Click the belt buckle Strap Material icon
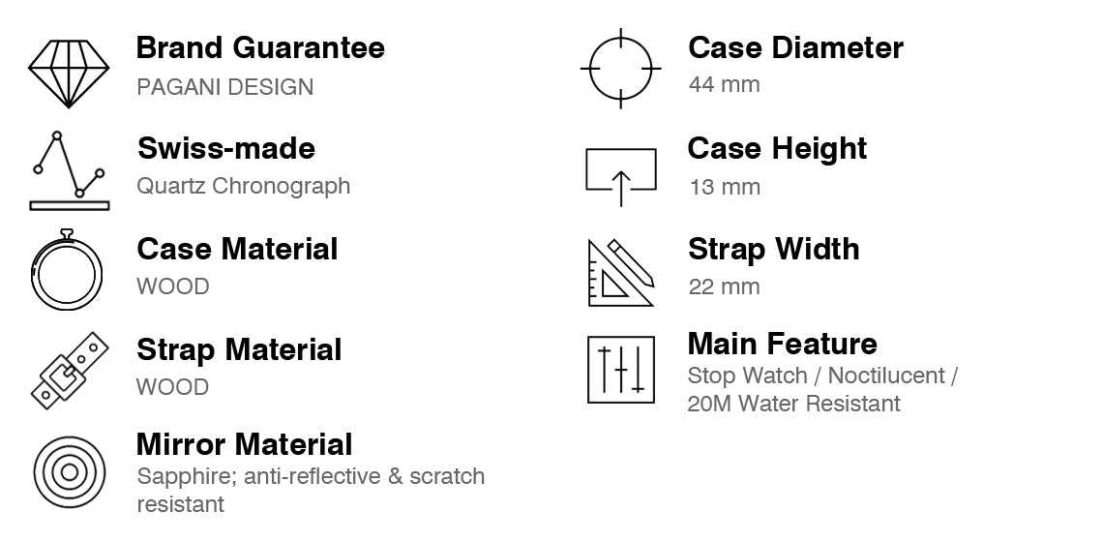Image resolution: width=1103 pixels, height=542 pixels. click(x=70, y=371)
